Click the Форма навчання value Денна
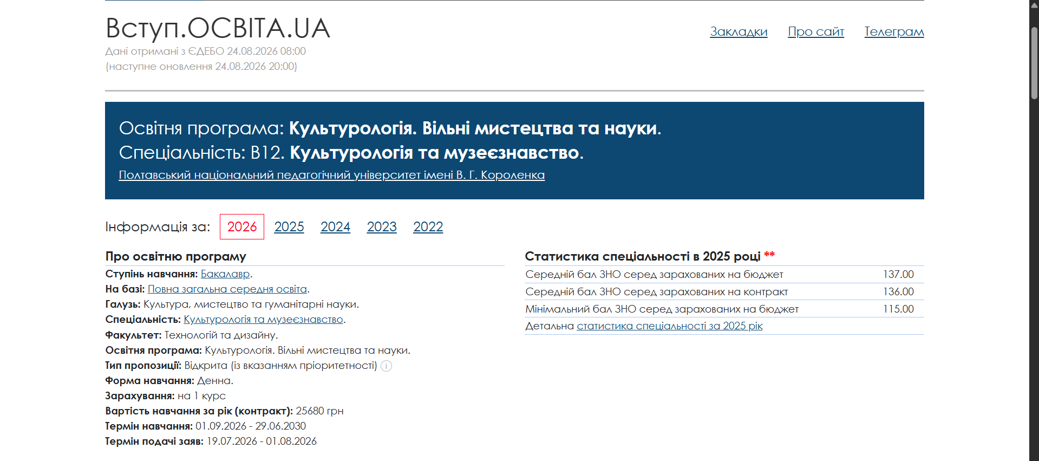Screen dimensions: 1039x461 pyautogui.click(x=215, y=381)
